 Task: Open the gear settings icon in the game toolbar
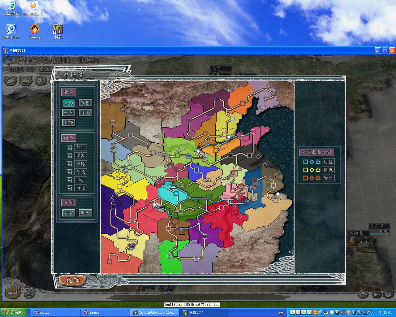(40, 81)
